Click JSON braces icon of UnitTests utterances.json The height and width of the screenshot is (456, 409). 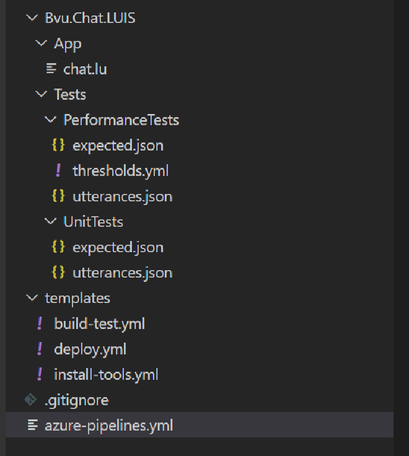59,273
